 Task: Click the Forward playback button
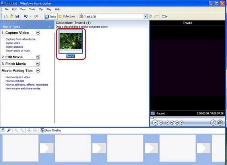[182, 123]
